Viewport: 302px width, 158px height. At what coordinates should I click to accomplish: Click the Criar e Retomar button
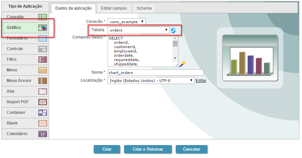[x=148, y=149]
